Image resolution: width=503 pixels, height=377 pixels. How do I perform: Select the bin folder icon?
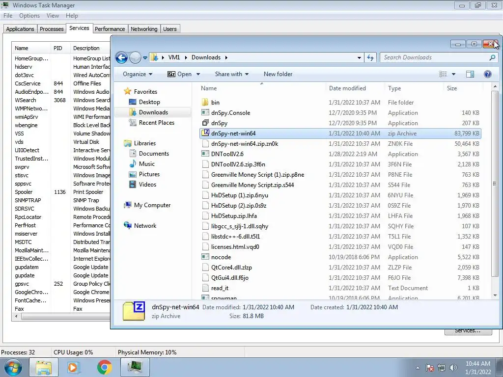205,102
